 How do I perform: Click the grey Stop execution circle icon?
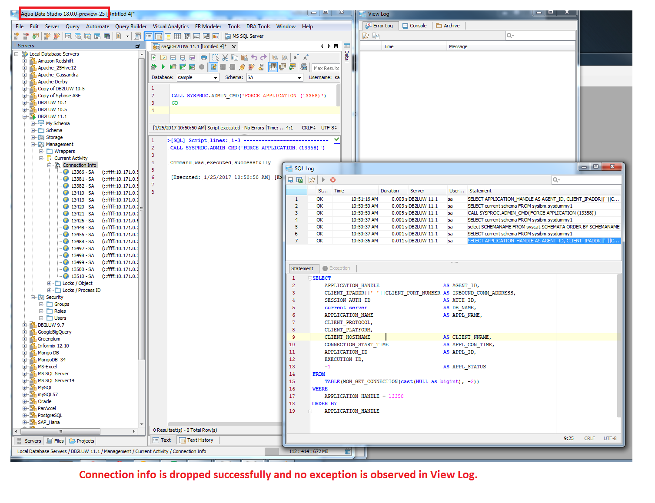[x=202, y=67]
